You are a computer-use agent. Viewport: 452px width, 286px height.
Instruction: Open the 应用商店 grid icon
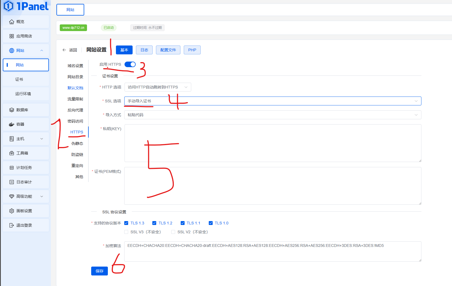(x=11, y=36)
